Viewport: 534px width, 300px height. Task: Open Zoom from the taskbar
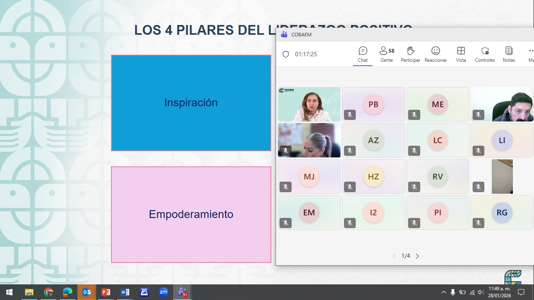click(163, 292)
